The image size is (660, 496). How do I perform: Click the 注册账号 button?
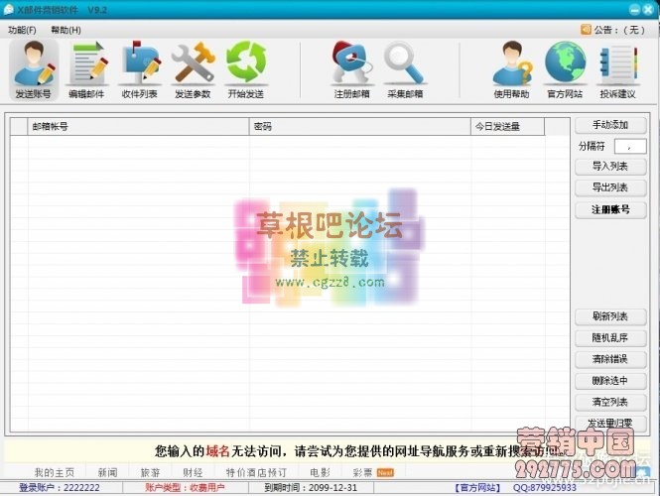click(x=610, y=209)
